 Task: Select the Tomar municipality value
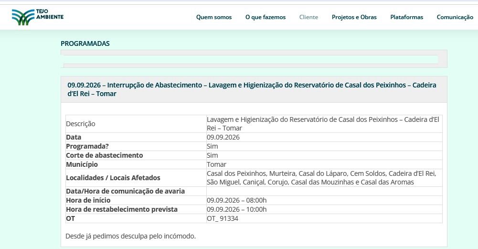pyautogui.click(x=216, y=164)
